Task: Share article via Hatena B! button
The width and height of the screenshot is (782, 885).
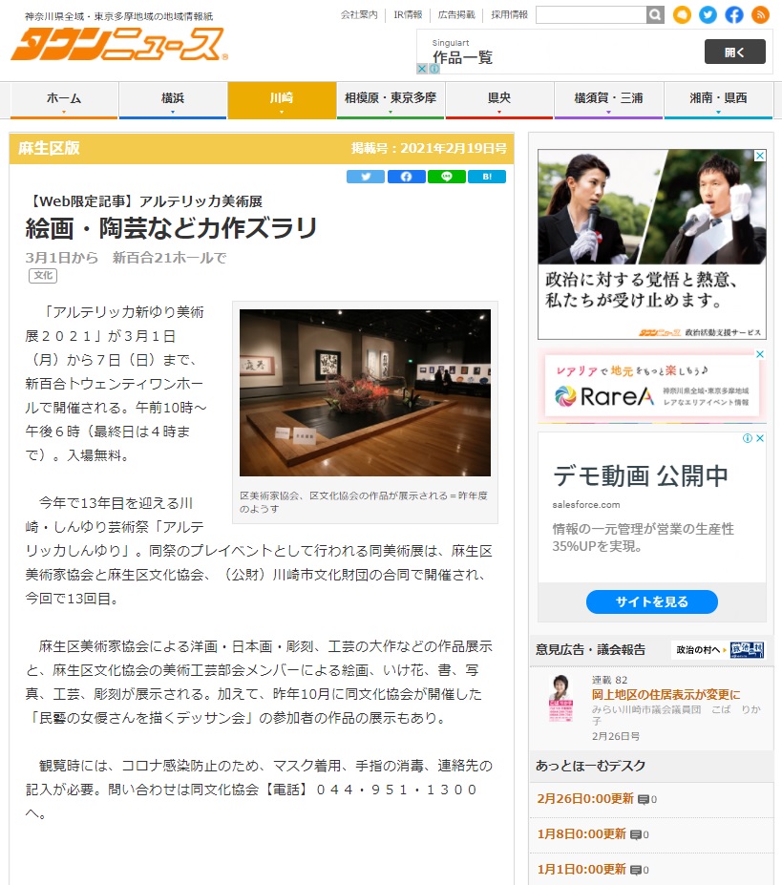Action: click(x=487, y=177)
